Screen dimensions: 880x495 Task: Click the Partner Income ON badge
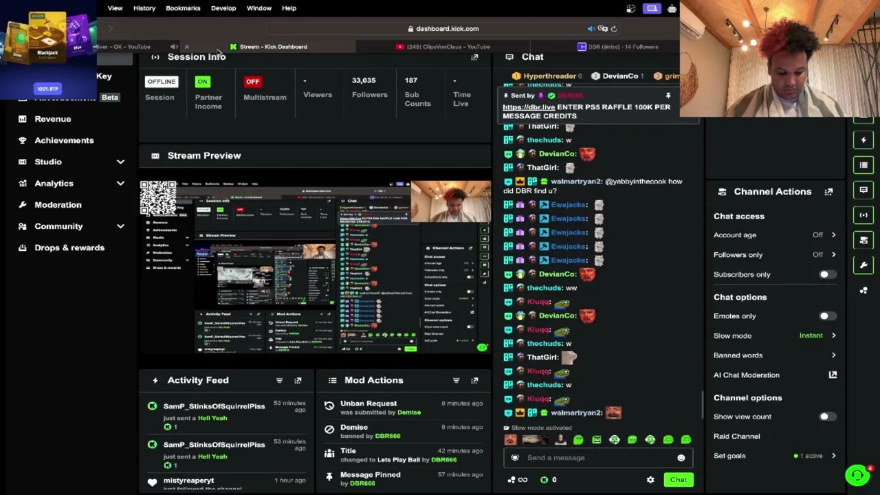click(x=202, y=82)
